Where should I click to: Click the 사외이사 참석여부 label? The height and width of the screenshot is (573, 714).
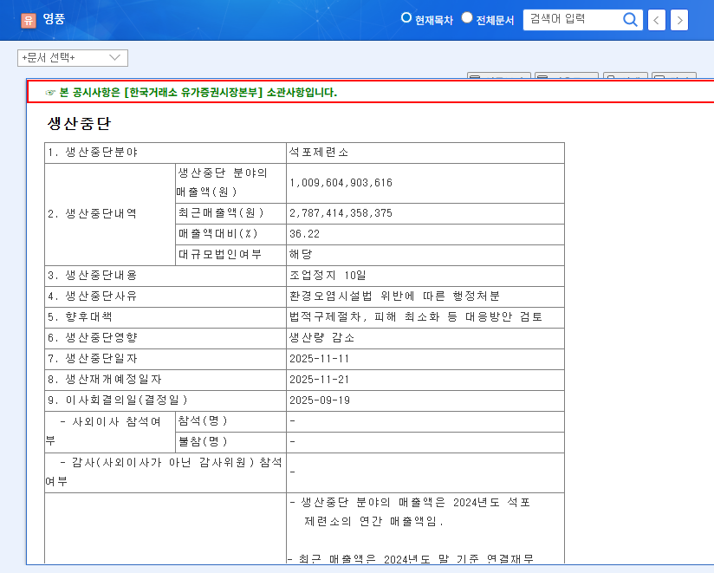pyautogui.click(x=104, y=431)
